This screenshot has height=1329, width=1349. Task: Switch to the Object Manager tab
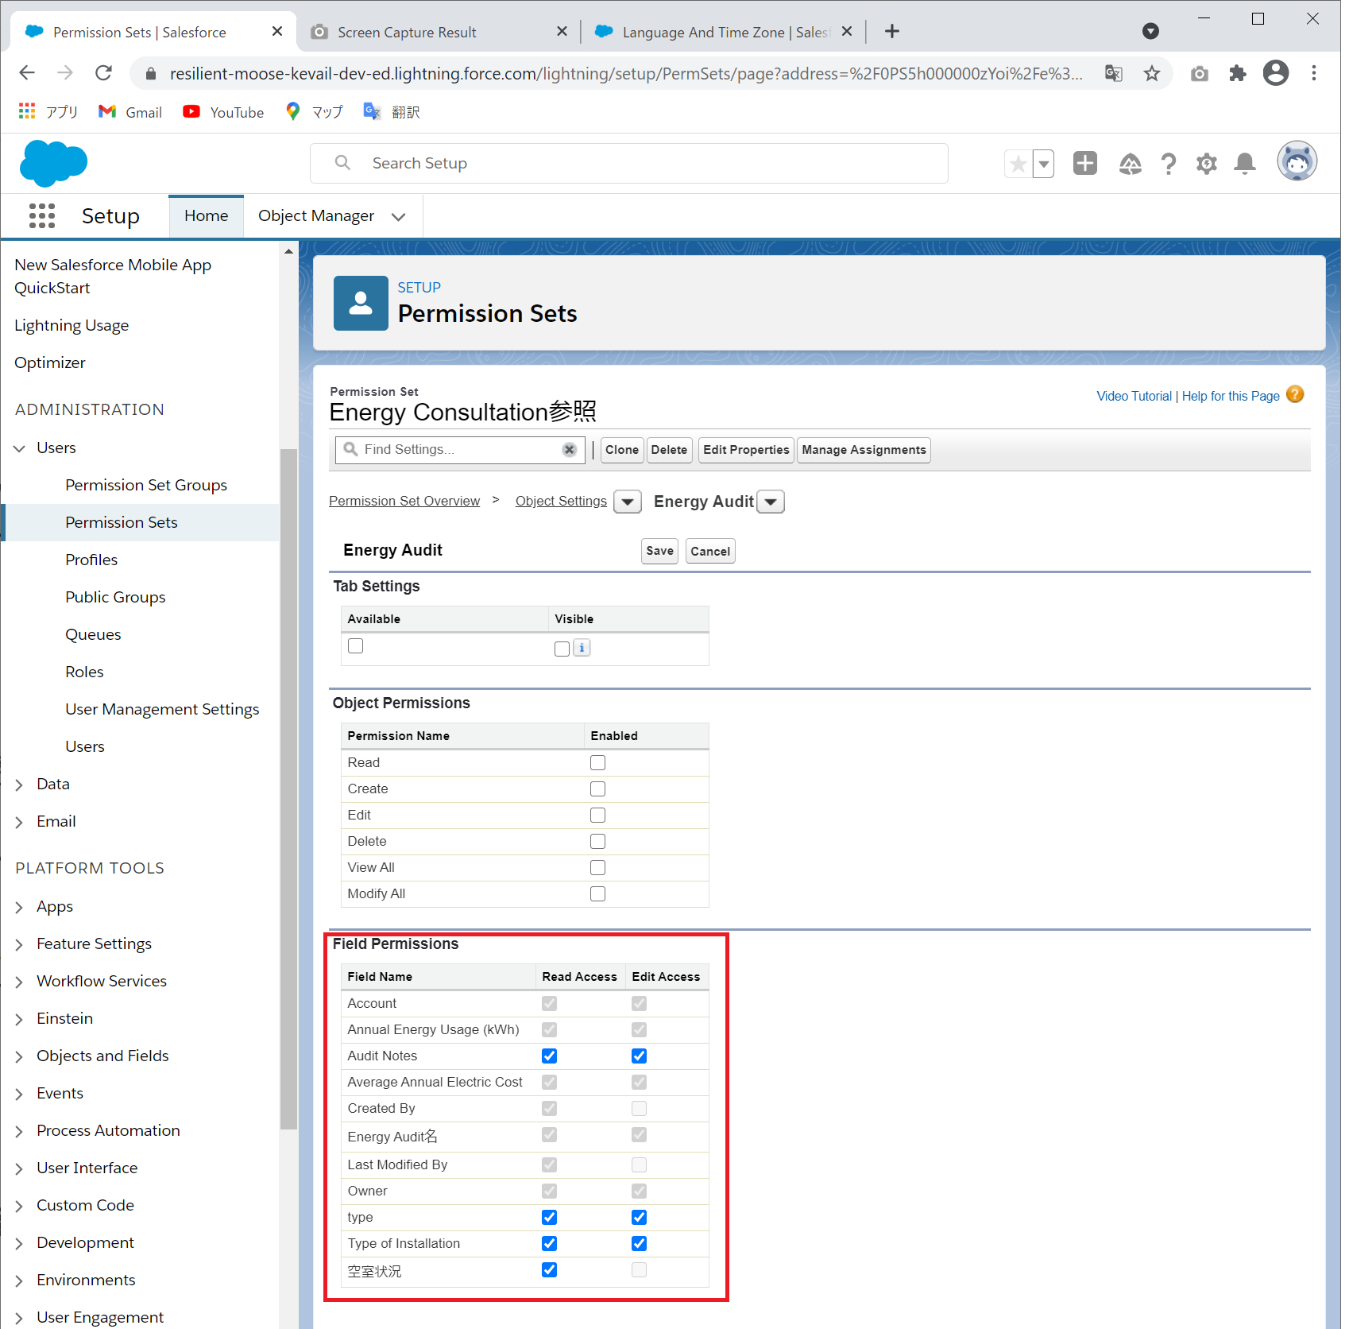coord(316,215)
